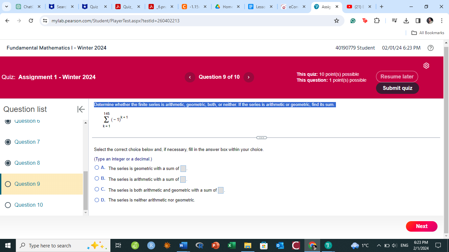Show hidden system tray icons
The width and height of the screenshot is (449, 252).
pyautogui.click(x=378, y=245)
